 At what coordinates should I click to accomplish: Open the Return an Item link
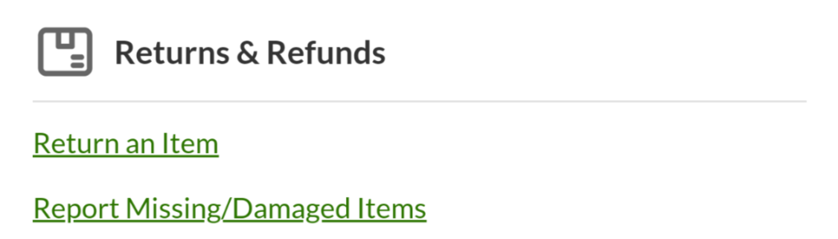(x=126, y=144)
